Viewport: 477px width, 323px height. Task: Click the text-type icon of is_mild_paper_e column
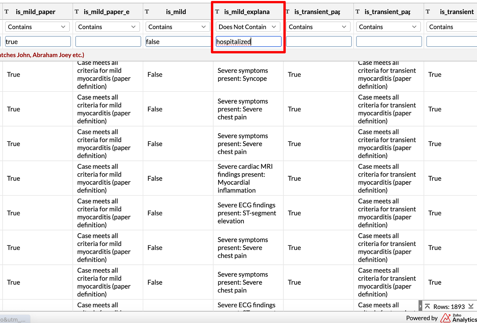click(x=77, y=12)
